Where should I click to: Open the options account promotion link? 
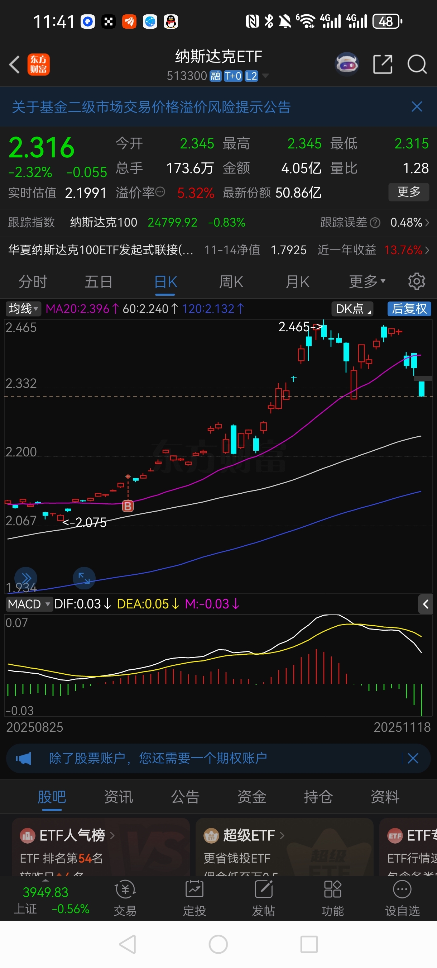pos(158,758)
